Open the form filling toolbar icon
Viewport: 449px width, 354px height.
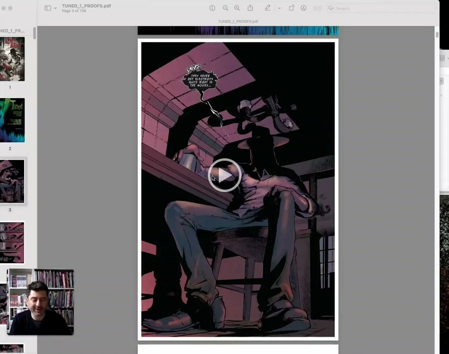(317, 8)
